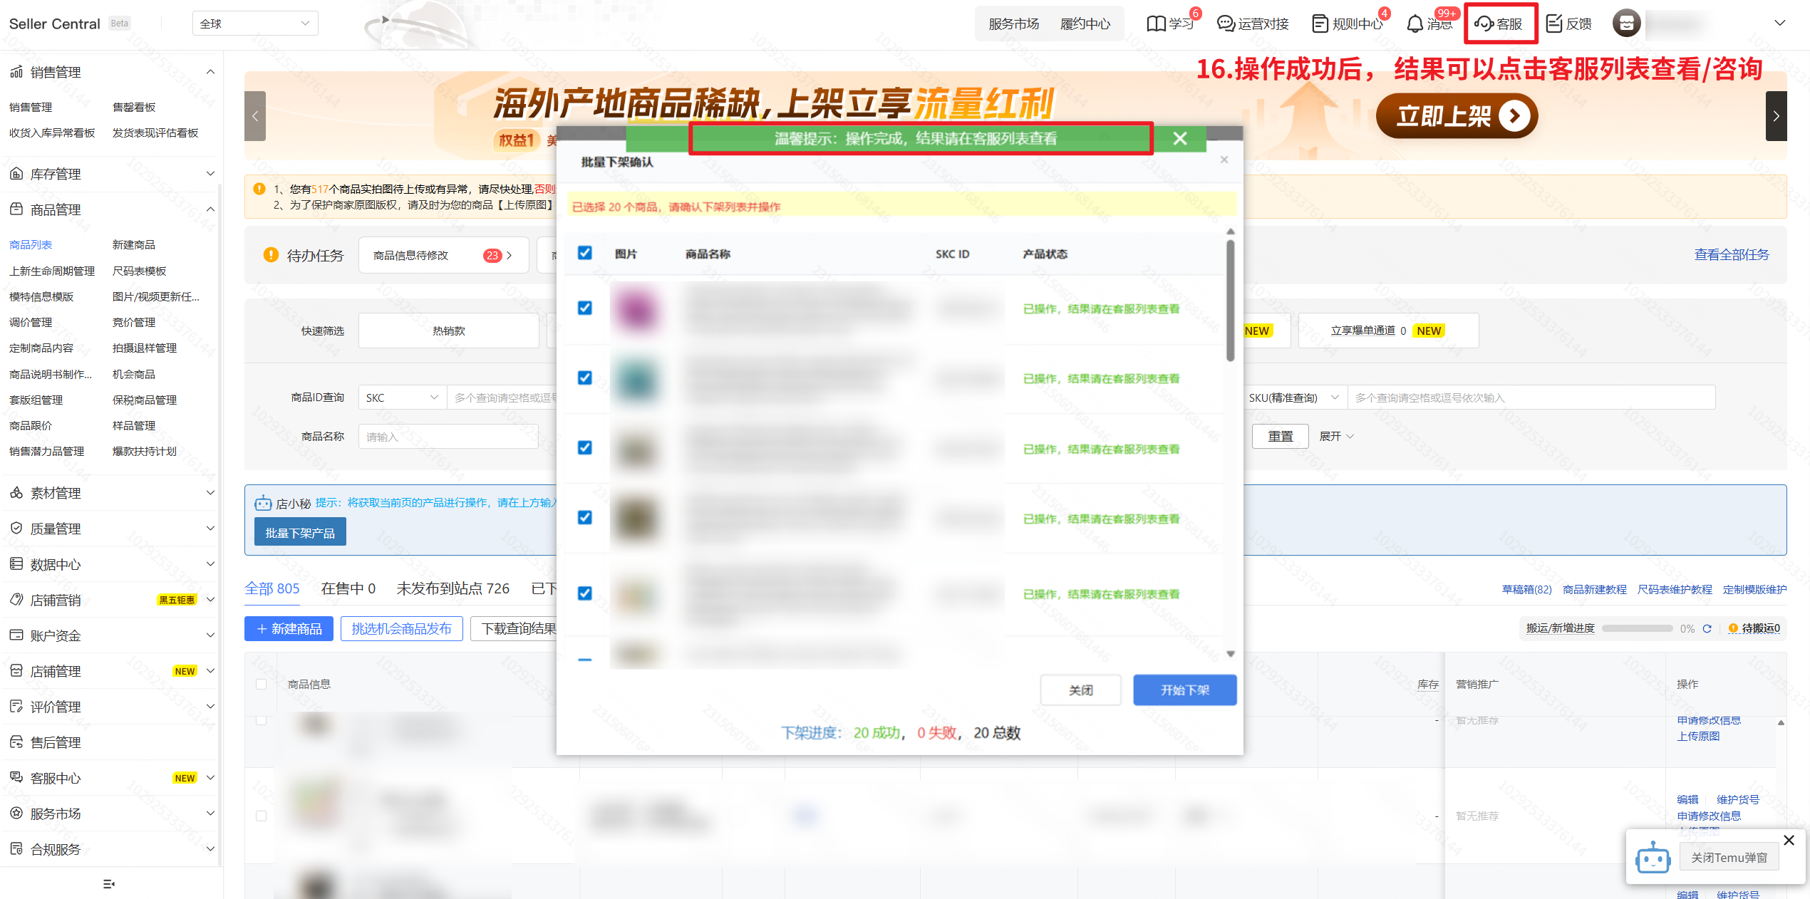Open the 规则中心 document icon
The image size is (1810, 899).
1320,24
